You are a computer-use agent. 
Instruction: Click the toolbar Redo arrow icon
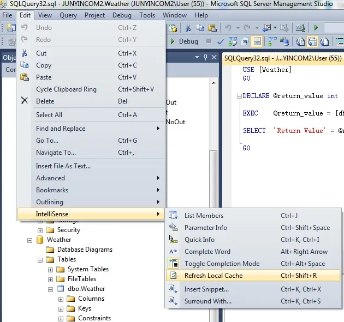pyautogui.click(x=247, y=28)
